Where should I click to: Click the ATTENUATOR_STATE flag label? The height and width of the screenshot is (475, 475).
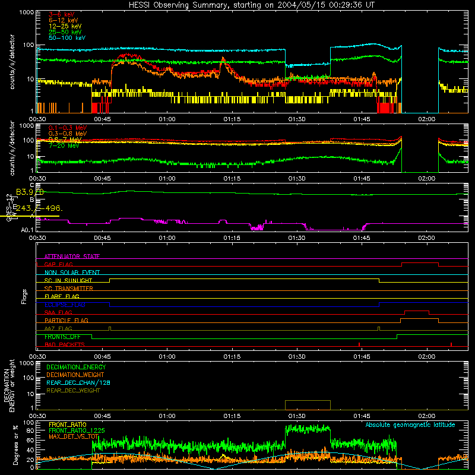[x=72, y=256]
